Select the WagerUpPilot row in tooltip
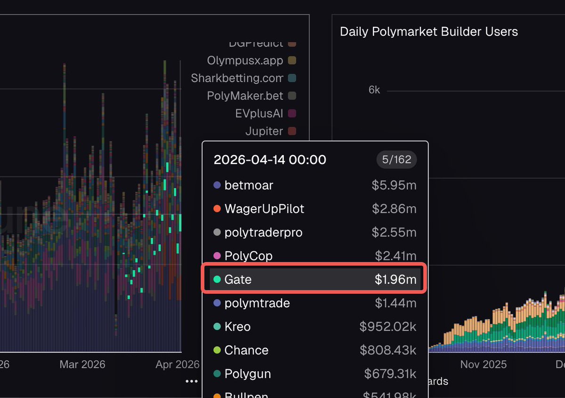The height and width of the screenshot is (398, 565). 315,209
